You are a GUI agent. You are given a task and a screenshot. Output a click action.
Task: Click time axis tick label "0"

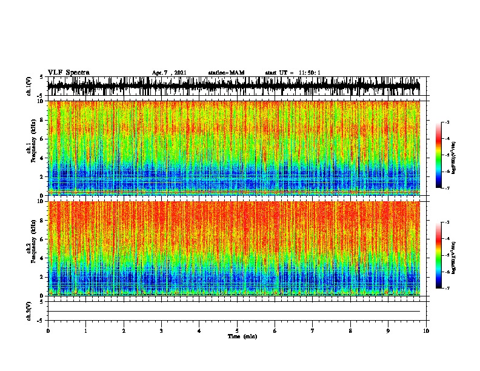coord(48,331)
